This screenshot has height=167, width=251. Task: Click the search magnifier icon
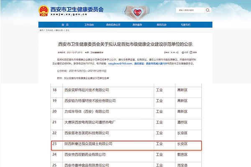(207, 10)
